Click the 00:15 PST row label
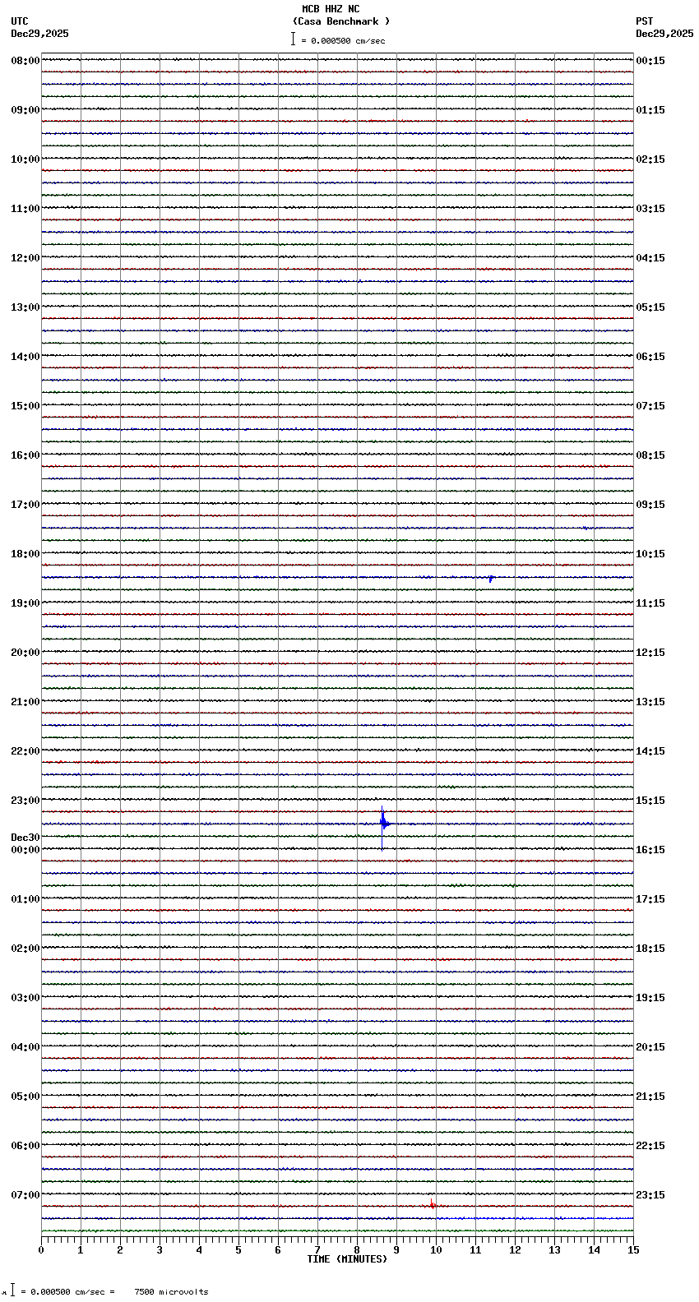Screen dimensions: 699x1302 [x=650, y=61]
